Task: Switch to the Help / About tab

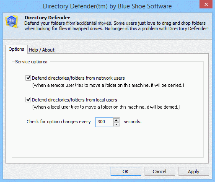Action: (x=41, y=50)
